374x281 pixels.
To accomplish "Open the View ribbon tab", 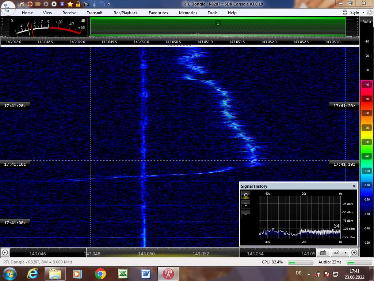I will [x=48, y=13].
